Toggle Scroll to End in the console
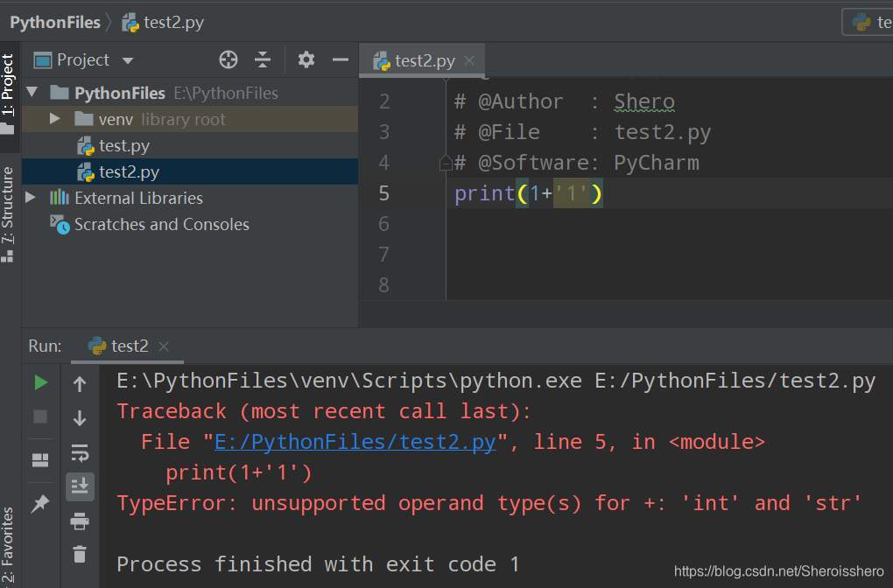893x588 pixels. point(80,486)
